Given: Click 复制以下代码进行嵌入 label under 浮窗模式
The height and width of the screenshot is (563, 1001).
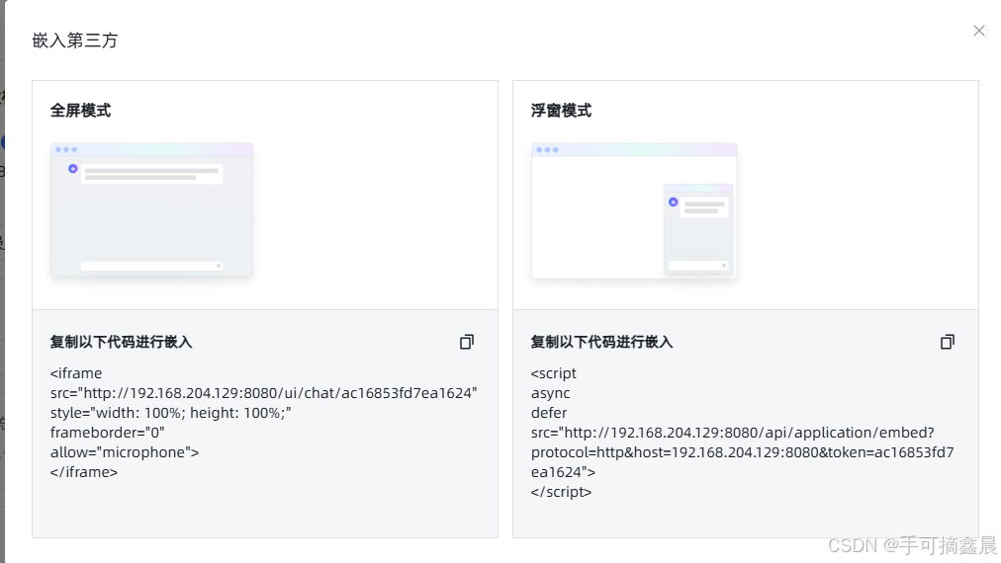Looking at the screenshot, I should [x=602, y=343].
